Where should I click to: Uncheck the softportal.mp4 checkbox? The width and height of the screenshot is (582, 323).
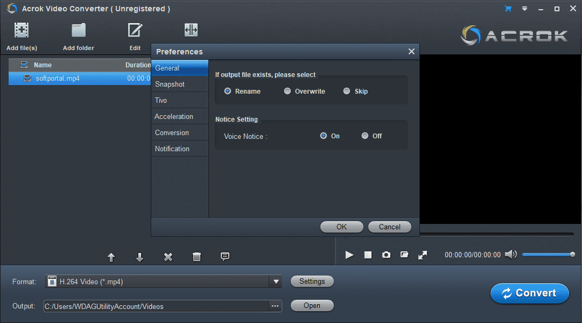click(27, 79)
